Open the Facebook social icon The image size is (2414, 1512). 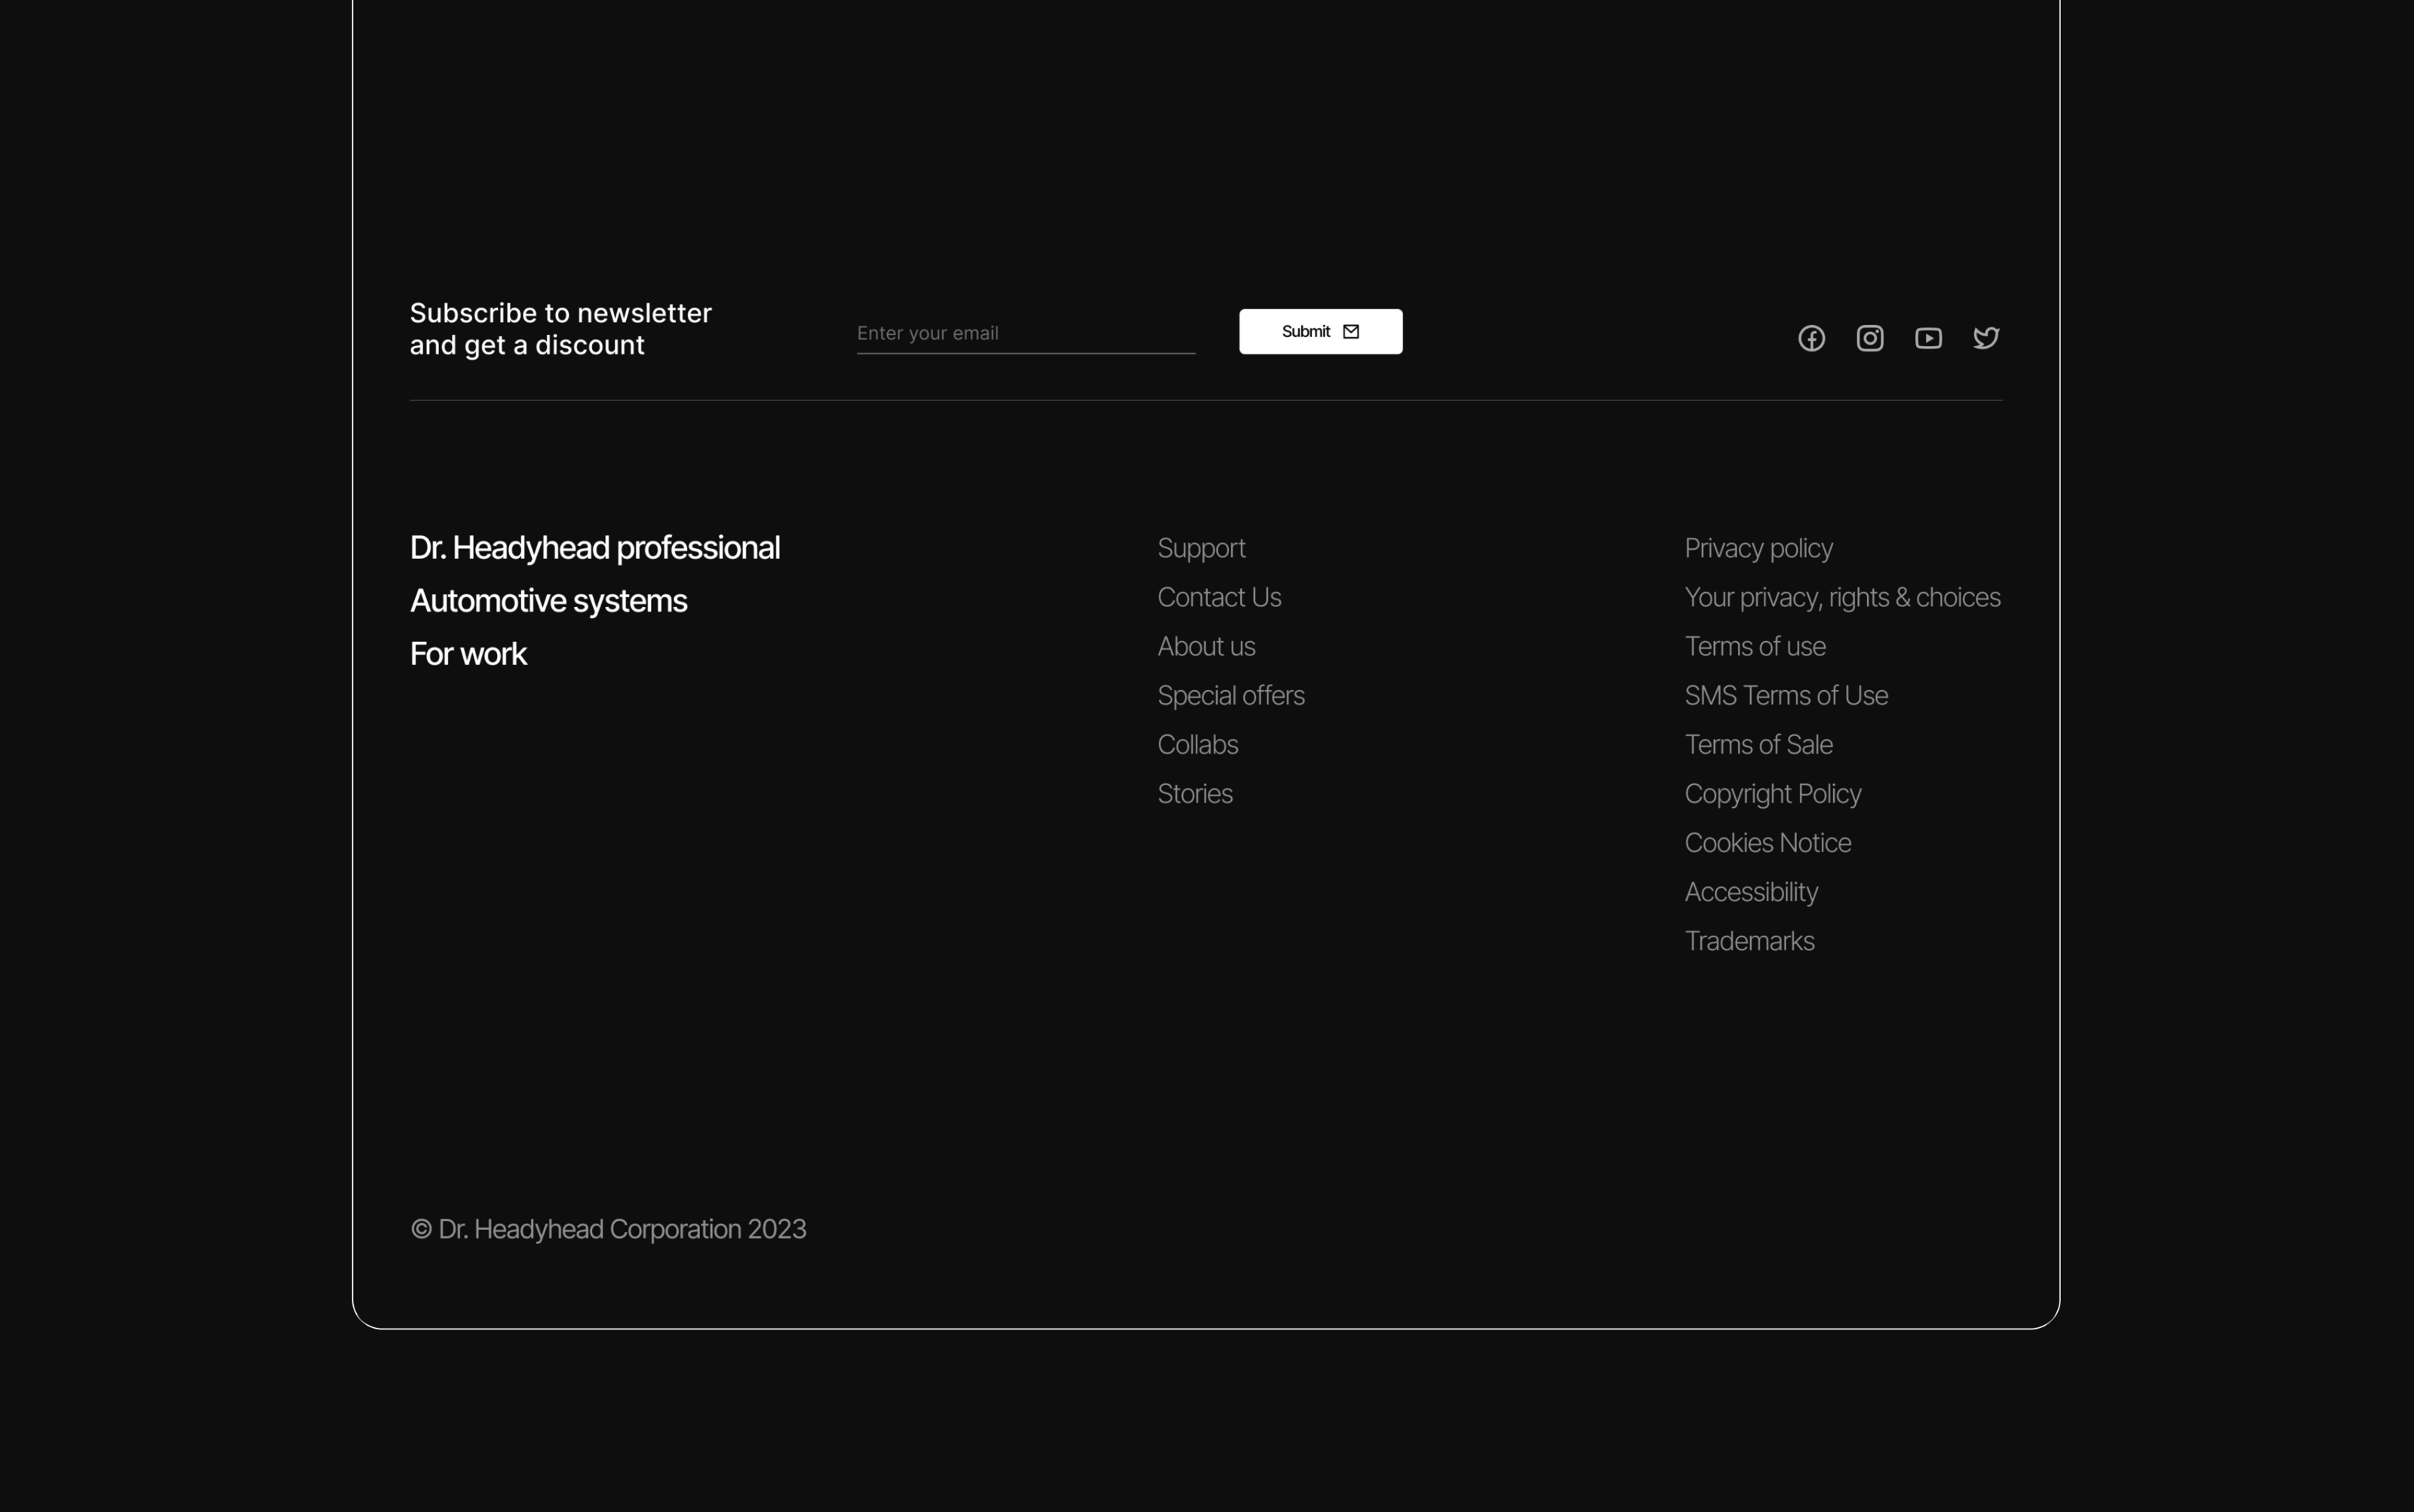point(1810,338)
